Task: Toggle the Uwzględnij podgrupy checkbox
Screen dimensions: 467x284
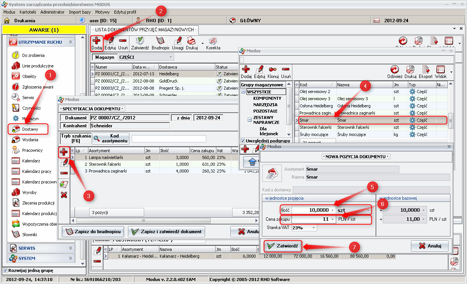Action: click(243, 141)
